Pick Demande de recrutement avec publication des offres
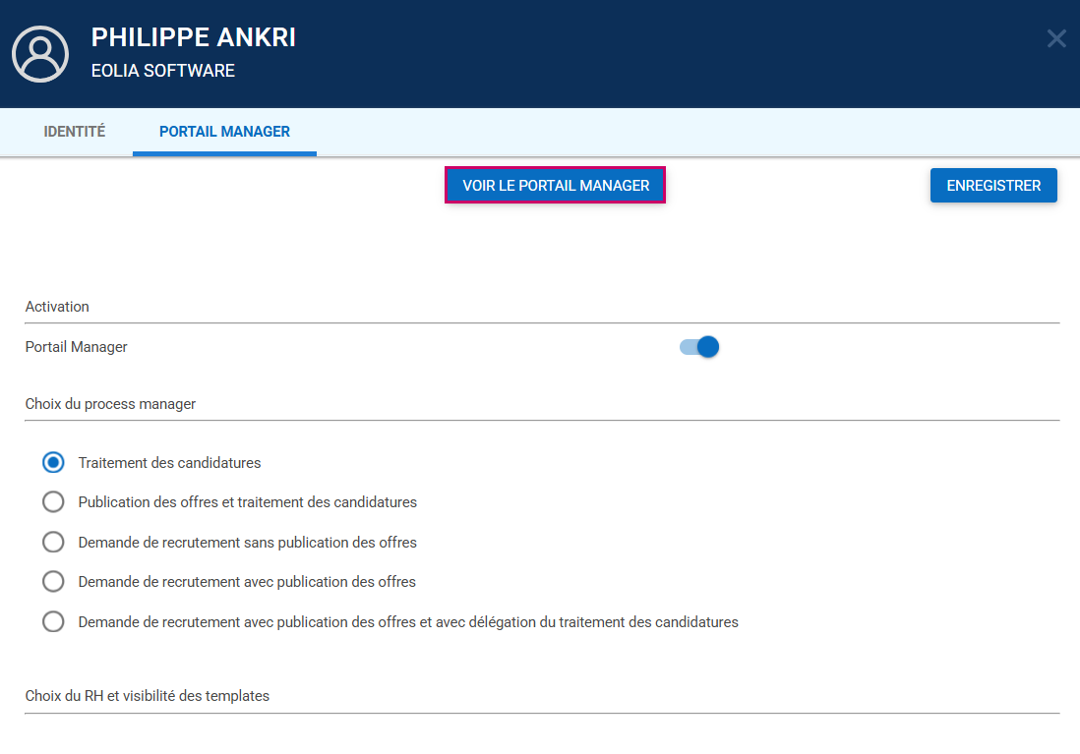 (53, 582)
